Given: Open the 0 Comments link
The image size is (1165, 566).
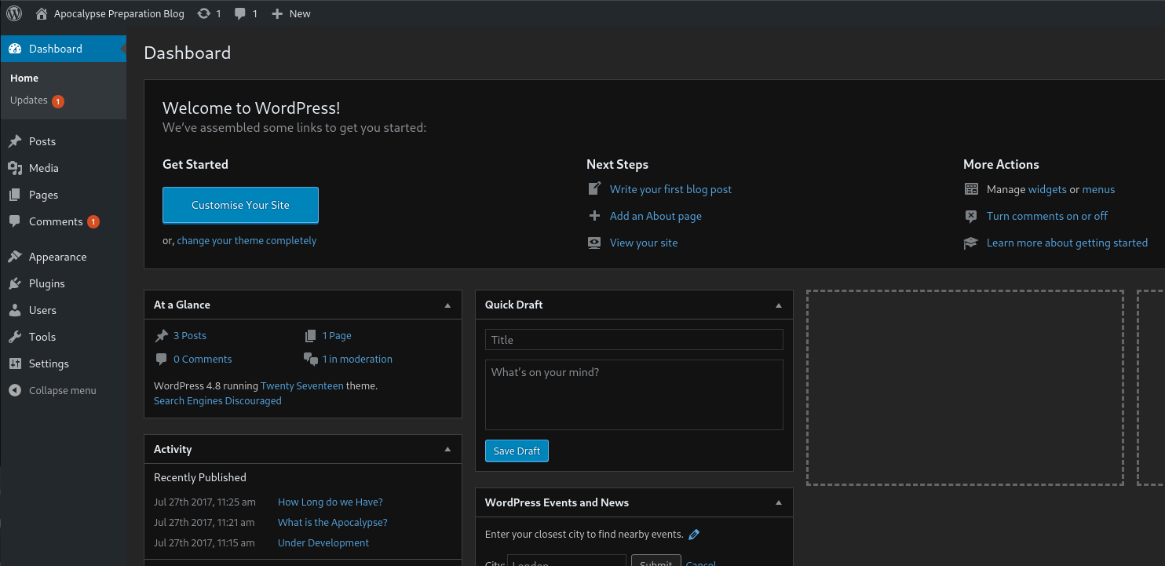Looking at the screenshot, I should (x=203, y=359).
